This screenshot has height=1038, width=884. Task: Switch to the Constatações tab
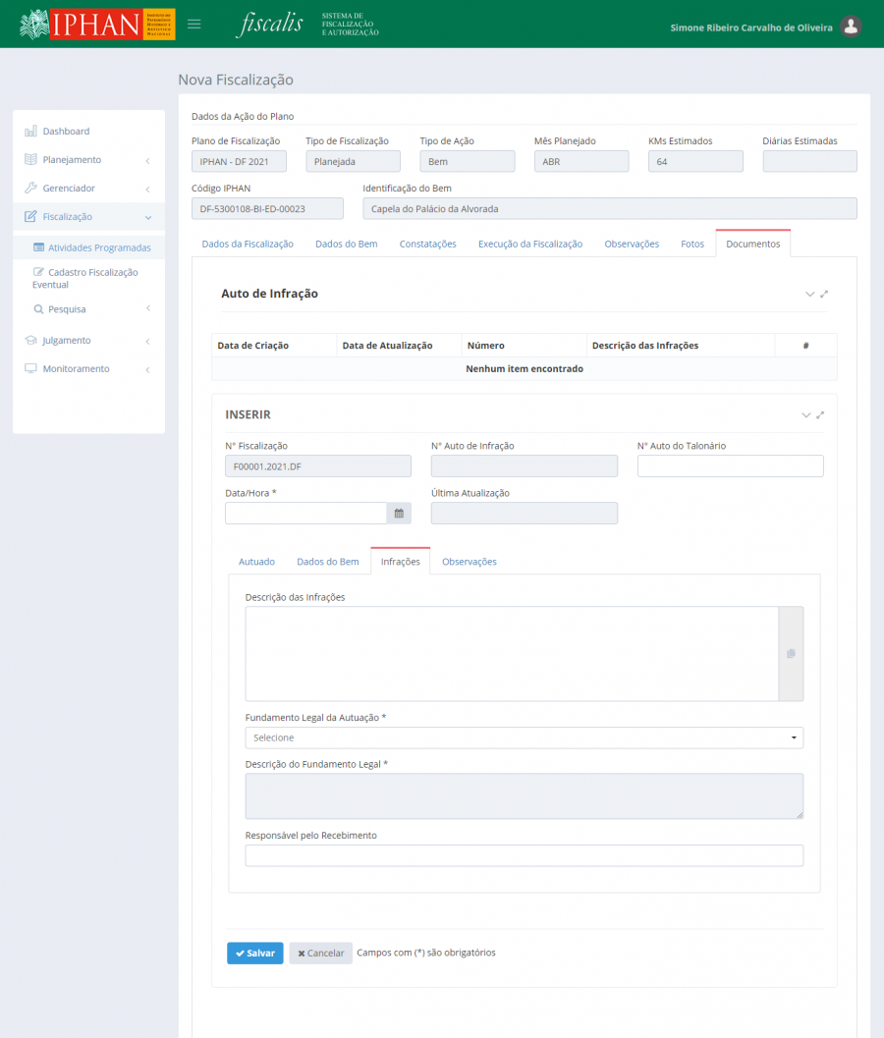click(x=427, y=244)
